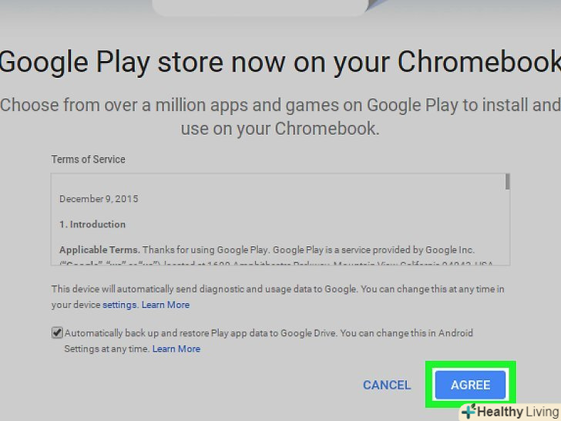Open the device settings link
This screenshot has width=561, height=421.
pos(119,305)
